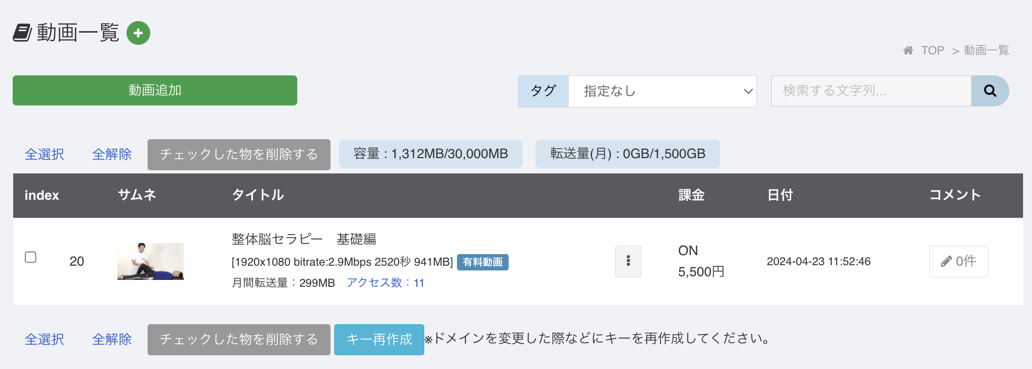Screen dimensions: 1032x369
Task: Click the home icon in breadcrumb
Action: [908, 51]
